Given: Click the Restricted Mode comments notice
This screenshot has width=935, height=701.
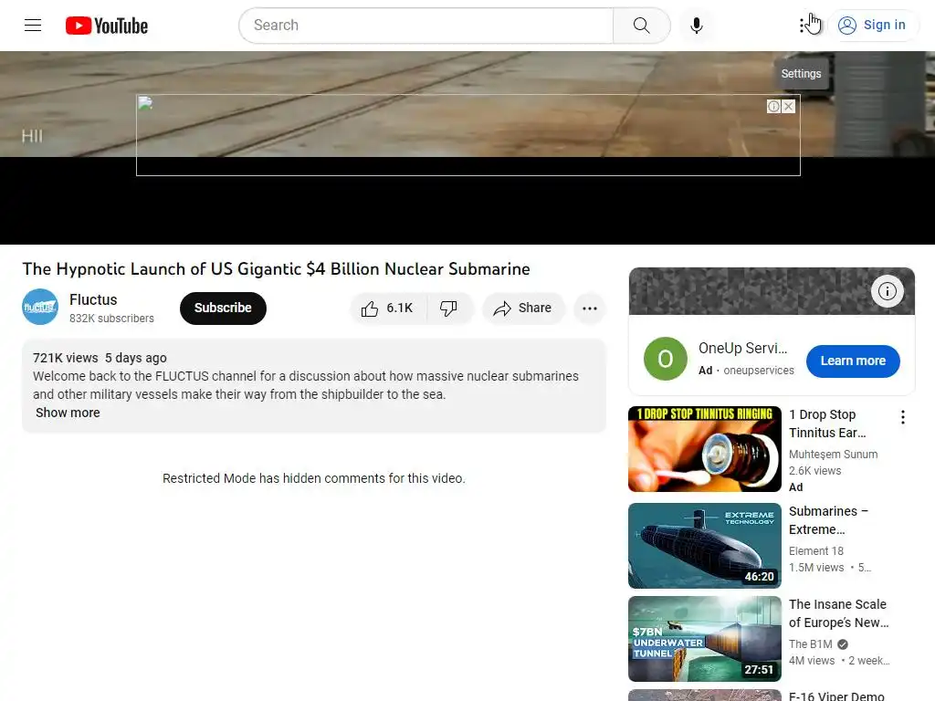Looking at the screenshot, I should [x=314, y=478].
